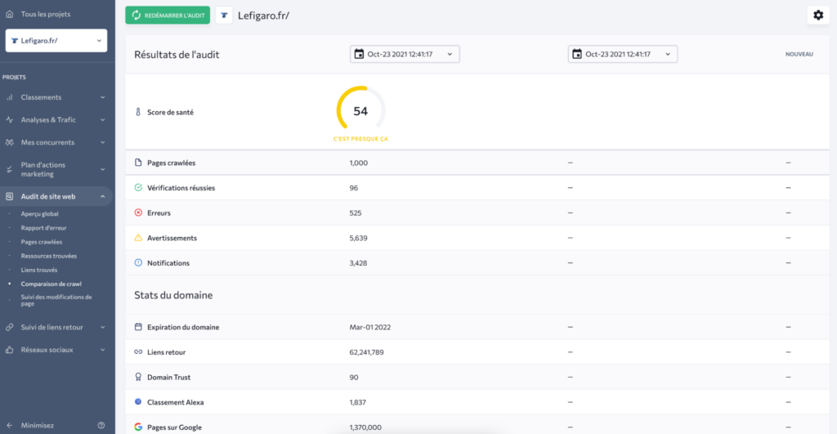Collapse the Audit de site web chevron
Screen dimensions: 837x434
[102, 196]
